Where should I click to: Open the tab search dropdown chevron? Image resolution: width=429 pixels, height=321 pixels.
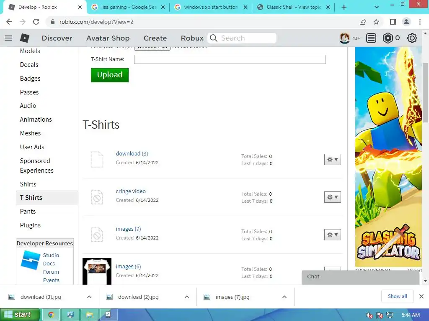pos(377,8)
